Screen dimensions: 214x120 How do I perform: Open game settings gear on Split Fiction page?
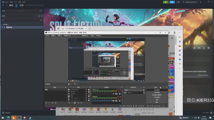click(194, 48)
